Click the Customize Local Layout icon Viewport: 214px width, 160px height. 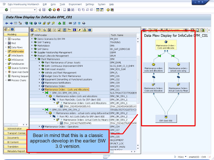click(x=112, y=10)
